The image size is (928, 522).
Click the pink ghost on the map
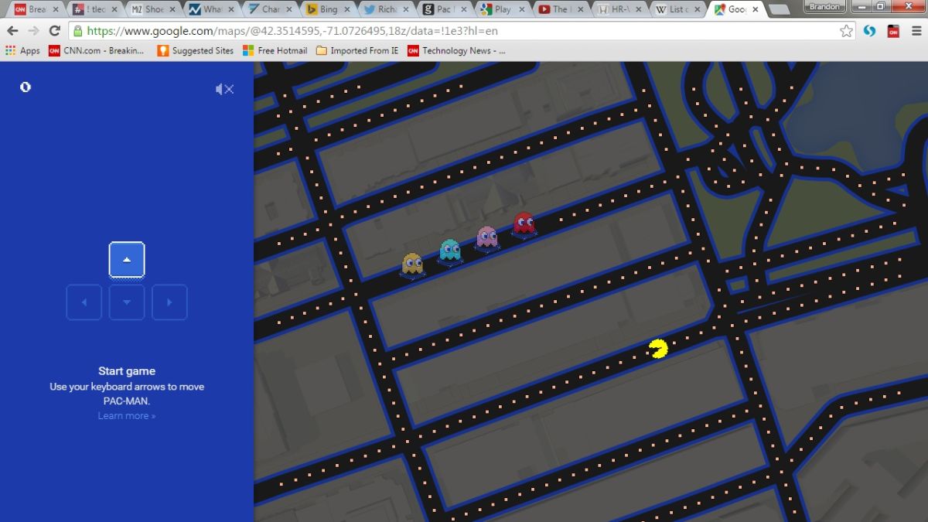(x=486, y=237)
